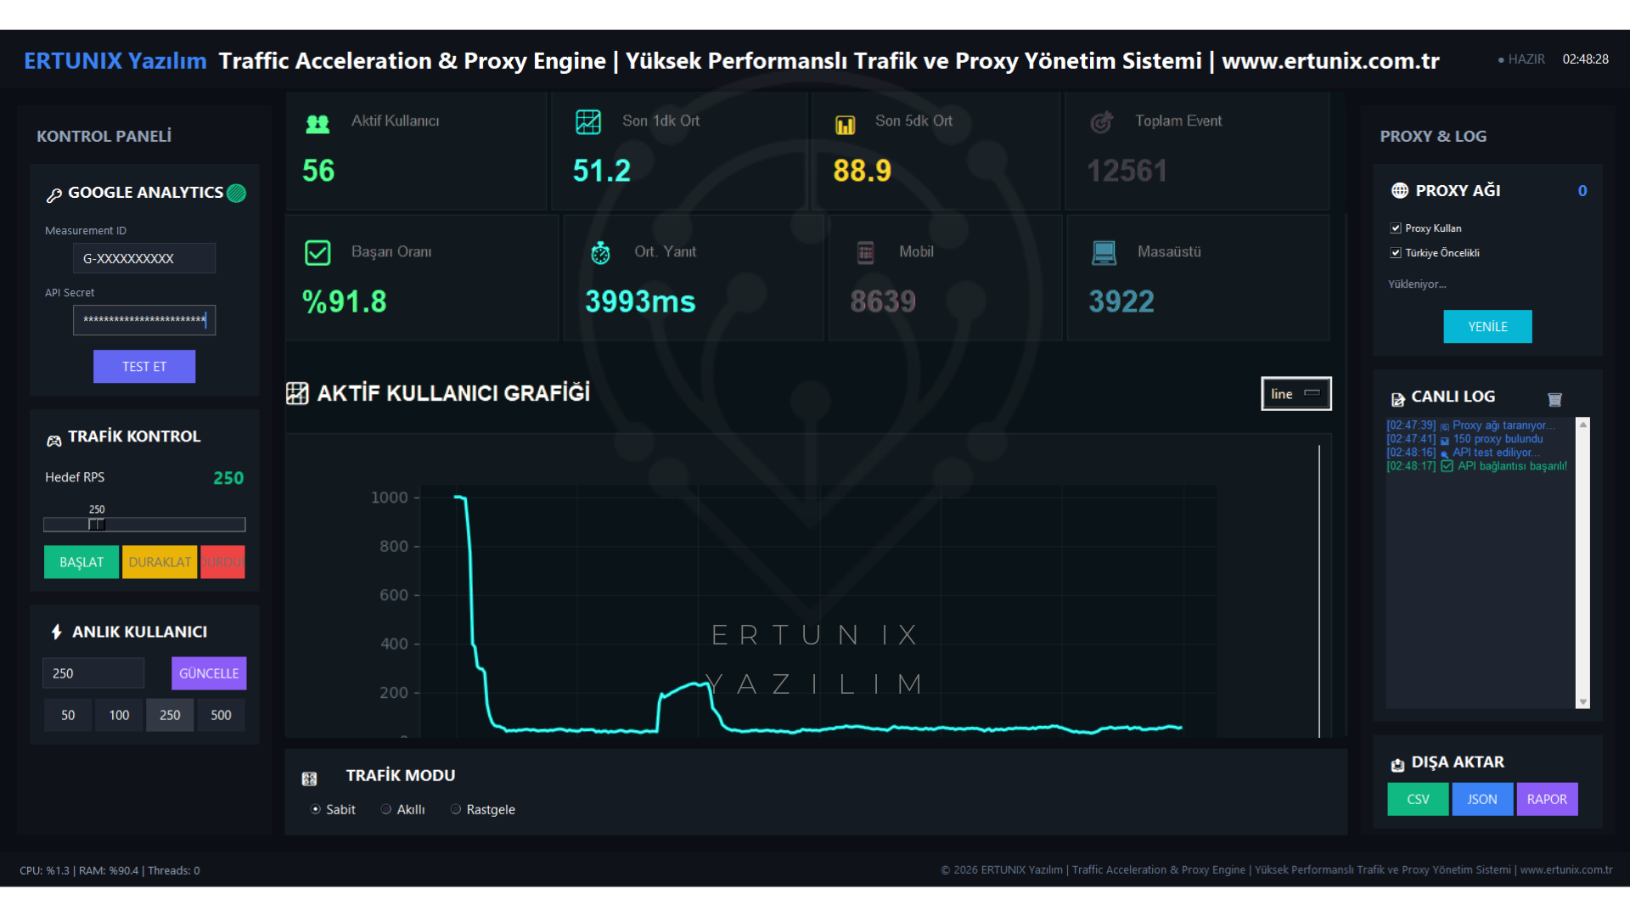Toggle the Proxy Kullan checkbox
The image size is (1630, 917).
[1396, 228]
